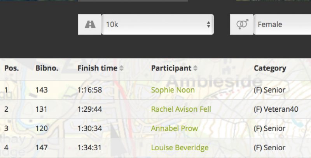
Task: Click the Participant sort arrows
Action: (196, 68)
